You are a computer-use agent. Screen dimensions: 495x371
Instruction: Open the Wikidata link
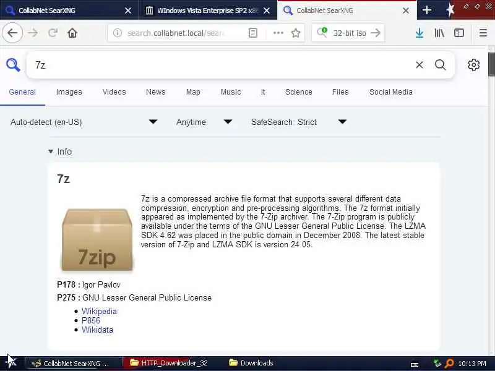click(x=97, y=330)
